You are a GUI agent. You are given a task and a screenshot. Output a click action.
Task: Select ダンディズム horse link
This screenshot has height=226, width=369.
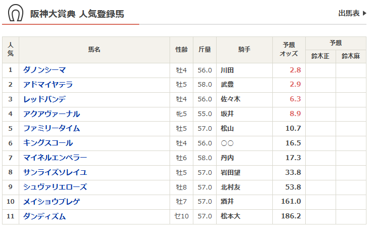tap(45, 217)
